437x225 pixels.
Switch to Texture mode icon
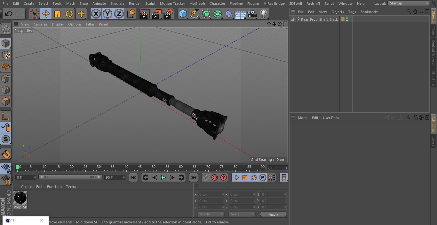(x=6, y=55)
